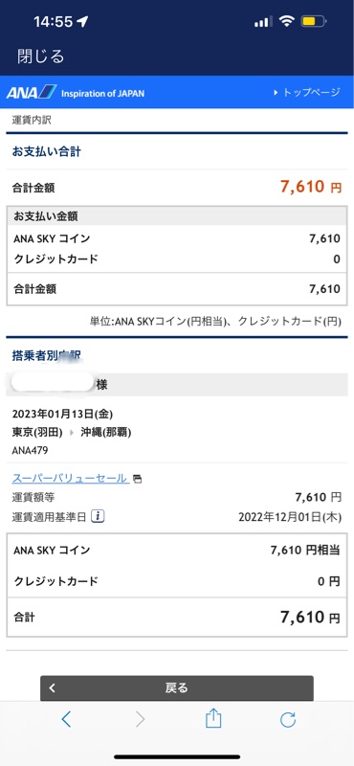Image resolution: width=354 pixels, height=766 pixels.
Task: Close the view with 閉じる
Action: click(40, 56)
